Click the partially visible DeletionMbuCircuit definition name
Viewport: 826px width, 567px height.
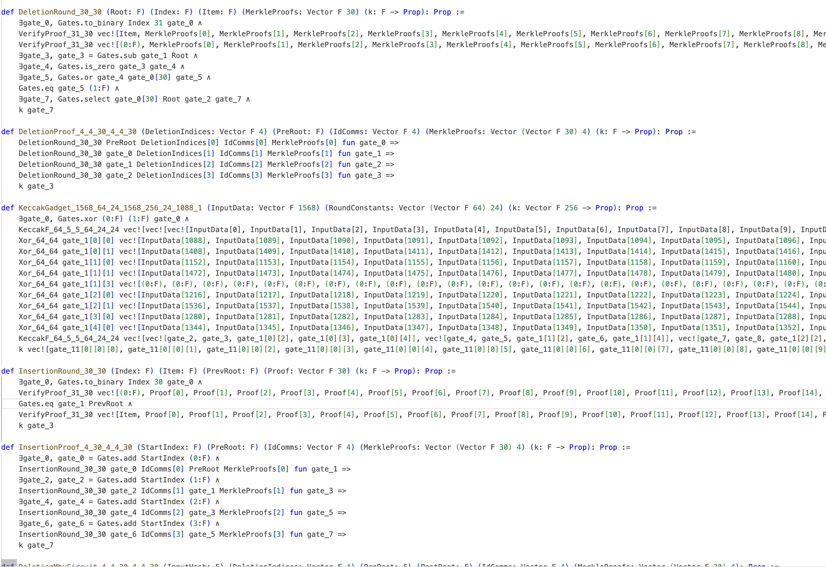[88, 565]
